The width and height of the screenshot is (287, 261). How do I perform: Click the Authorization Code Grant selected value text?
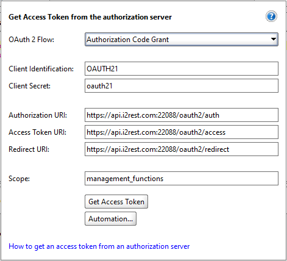click(128, 40)
